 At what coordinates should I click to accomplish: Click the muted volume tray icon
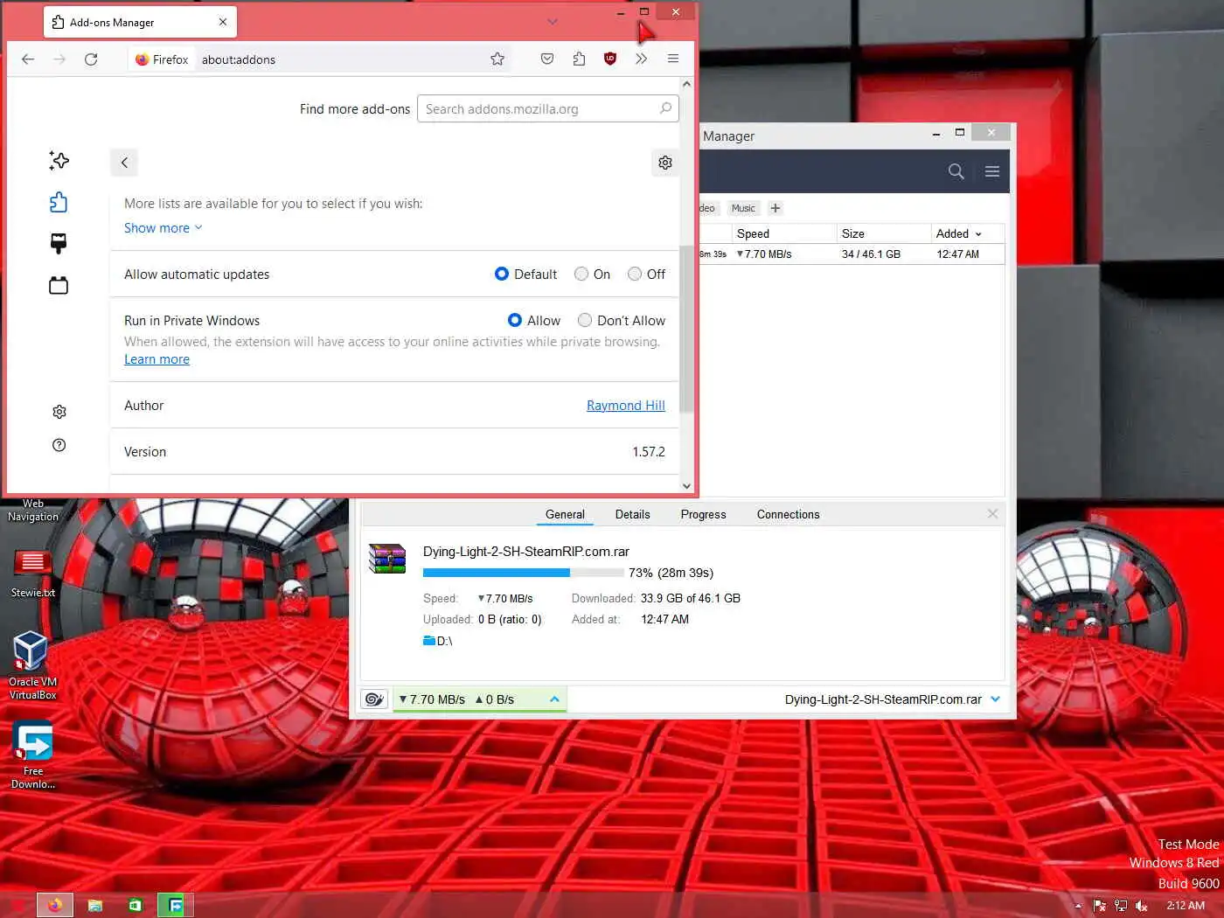tap(1141, 906)
